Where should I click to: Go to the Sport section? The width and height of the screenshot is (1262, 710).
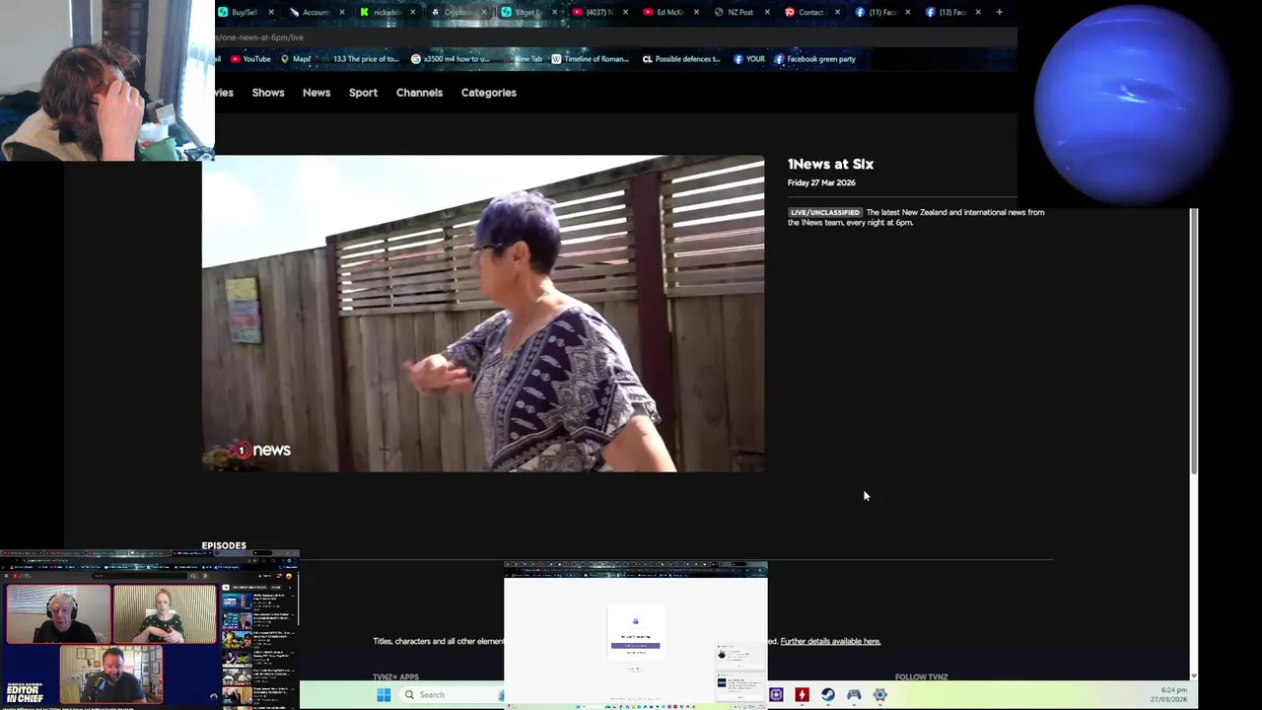pyautogui.click(x=363, y=93)
